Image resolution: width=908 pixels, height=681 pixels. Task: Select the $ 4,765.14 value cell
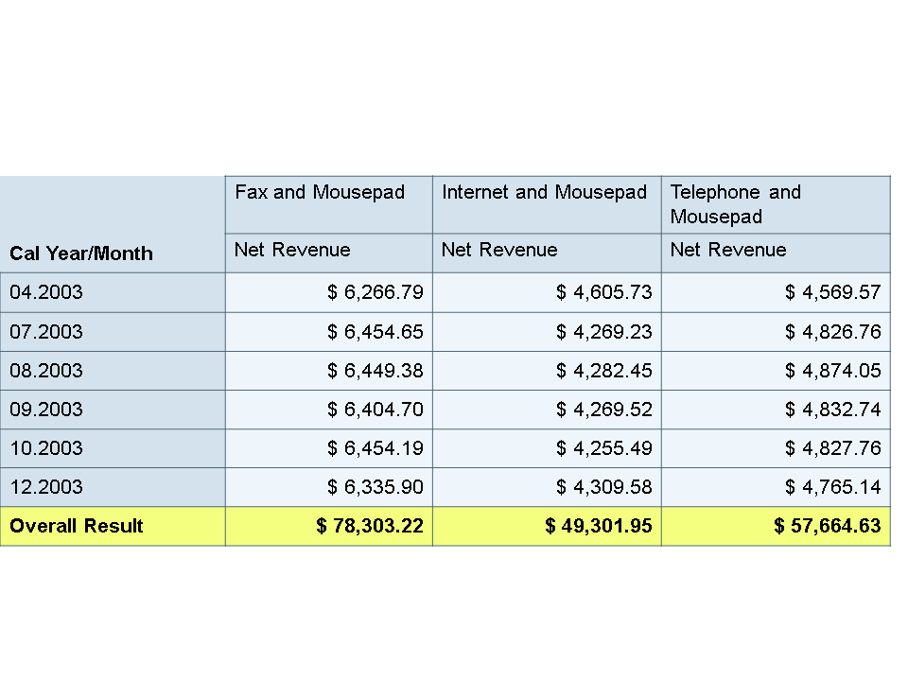point(832,487)
